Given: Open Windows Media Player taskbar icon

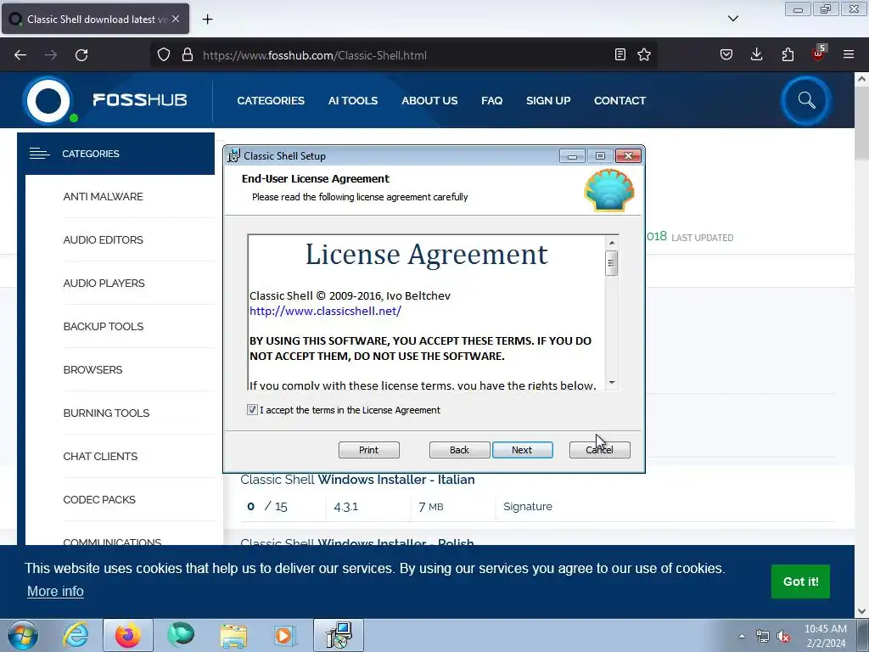Looking at the screenshot, I should coord(285,635).
